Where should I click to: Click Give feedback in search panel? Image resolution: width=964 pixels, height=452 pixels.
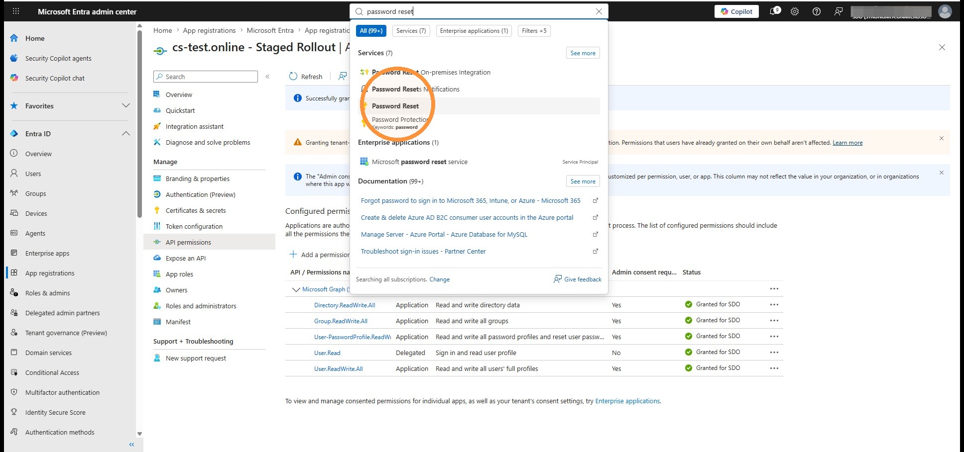(x=578, y=279)
